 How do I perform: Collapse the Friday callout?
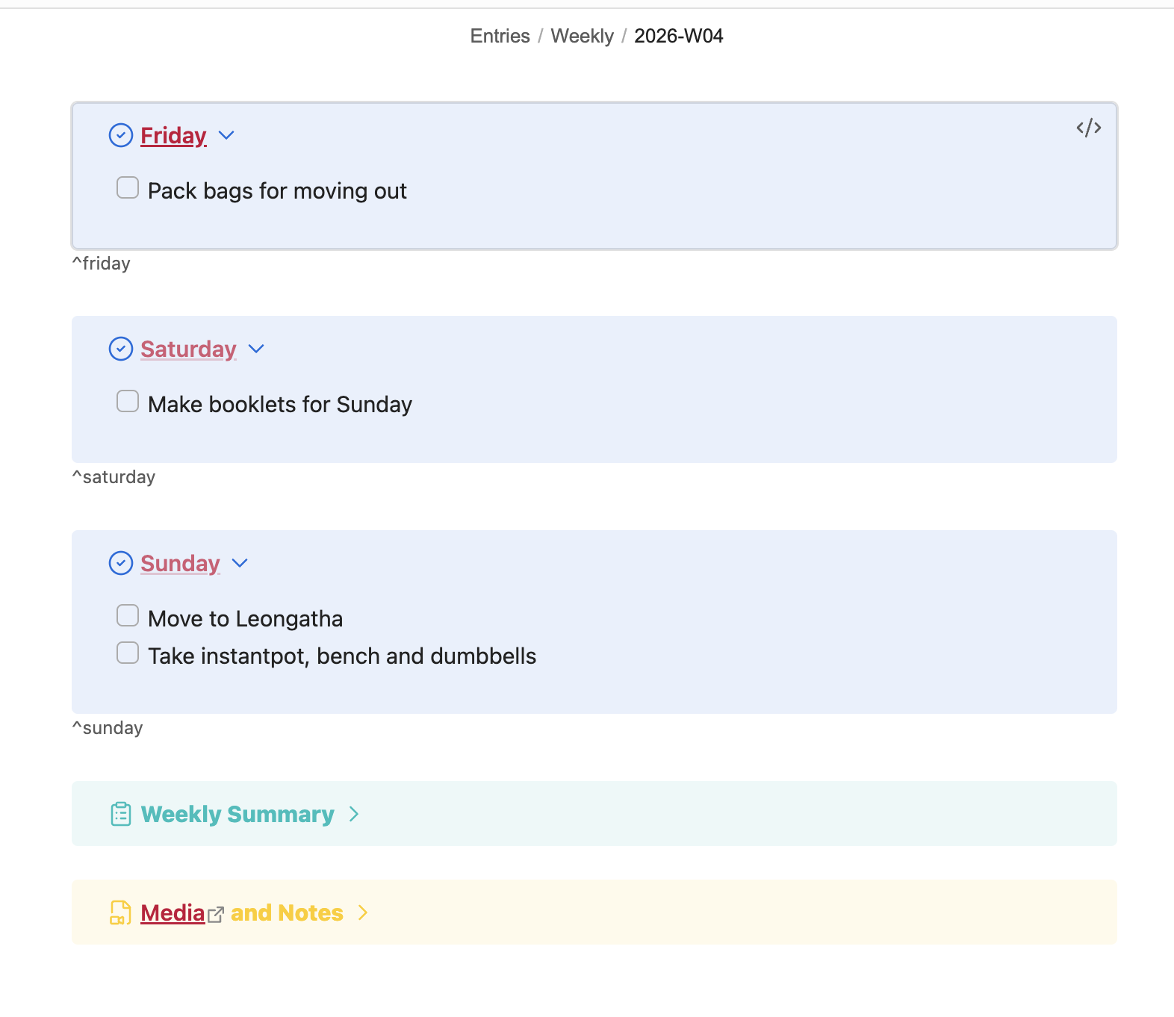(x=226, y=135)
